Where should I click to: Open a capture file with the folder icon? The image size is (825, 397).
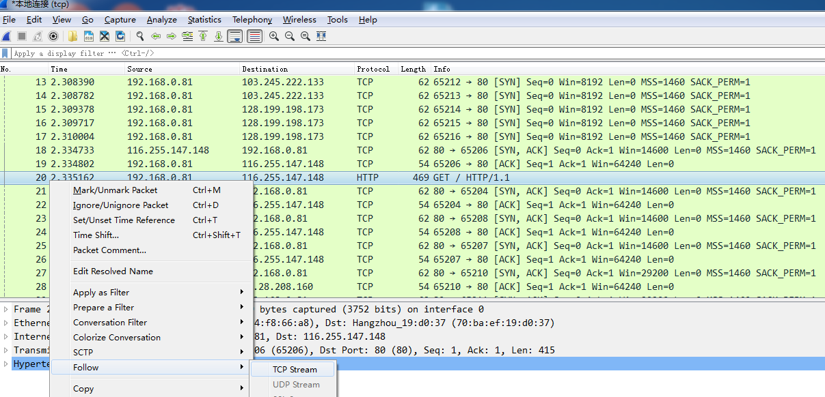(72, 36)
